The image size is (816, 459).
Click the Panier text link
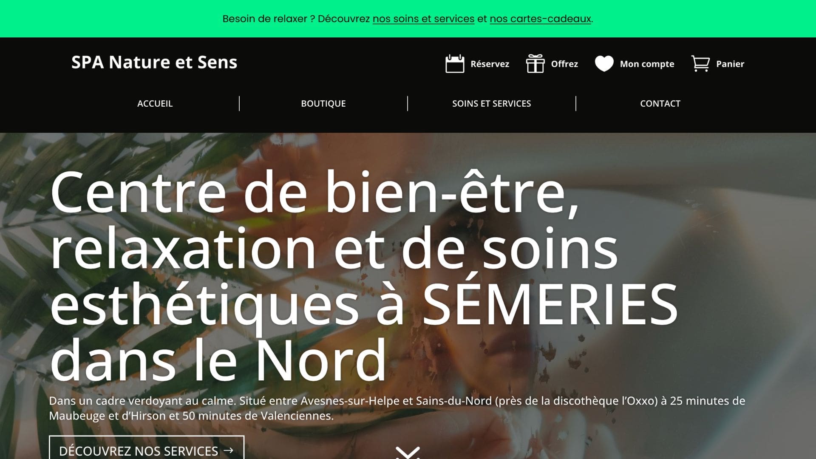click(x=730, y=64)
